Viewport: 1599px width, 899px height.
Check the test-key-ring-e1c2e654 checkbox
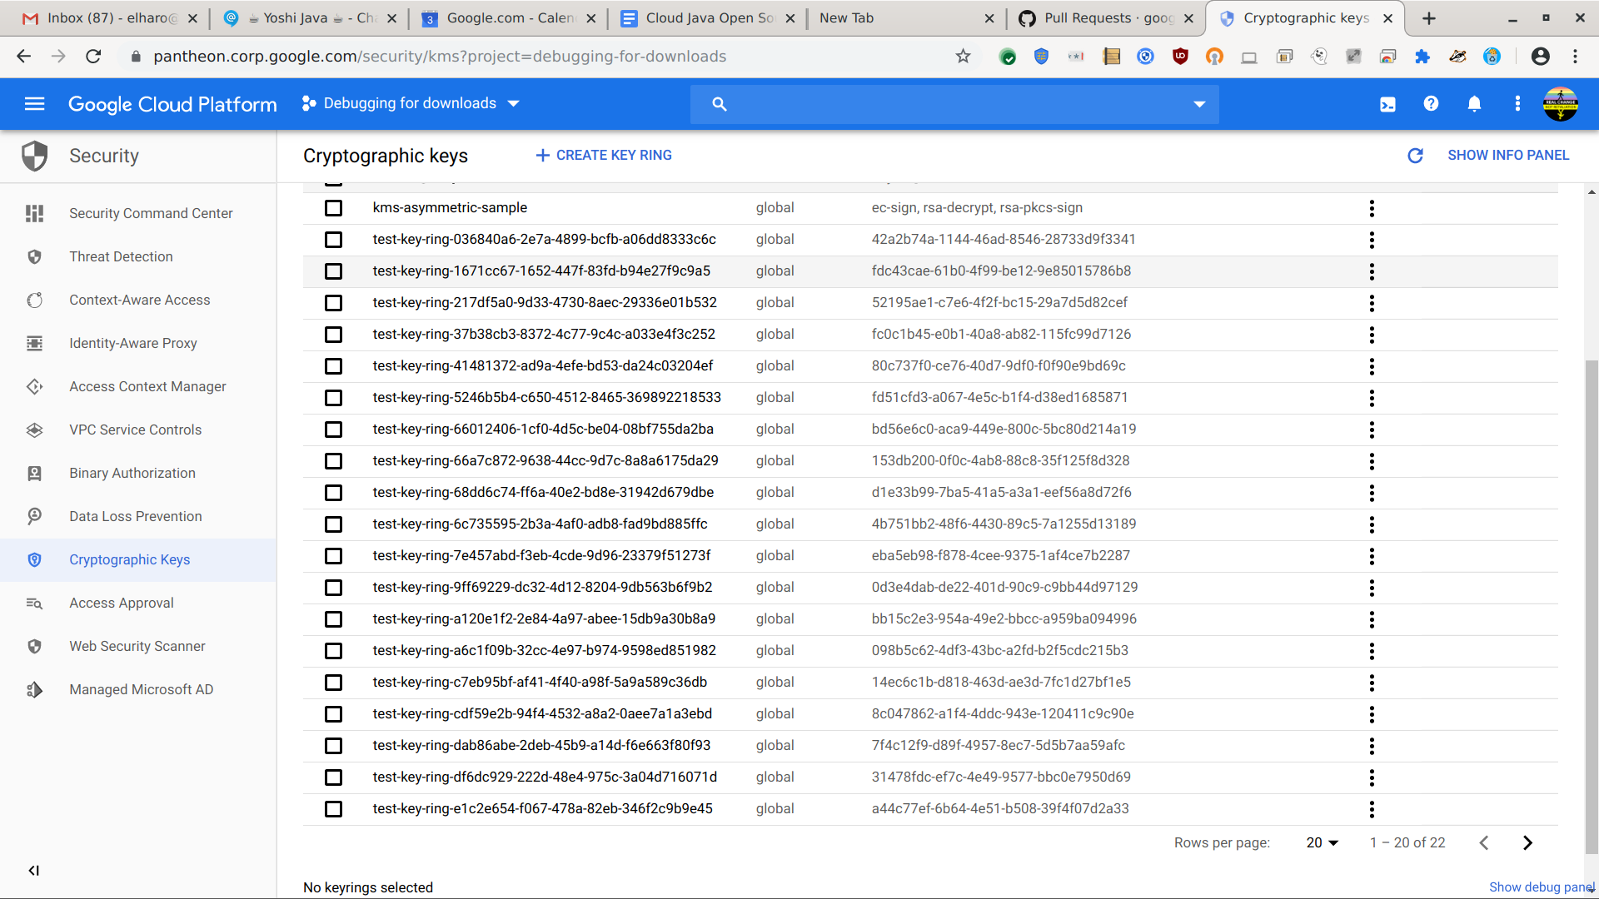click(x=333, y=808)
